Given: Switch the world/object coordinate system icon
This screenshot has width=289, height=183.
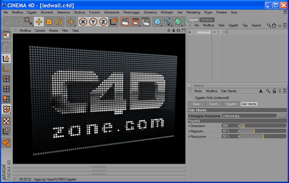Looking at the screenshot, I should pos(113,22).
